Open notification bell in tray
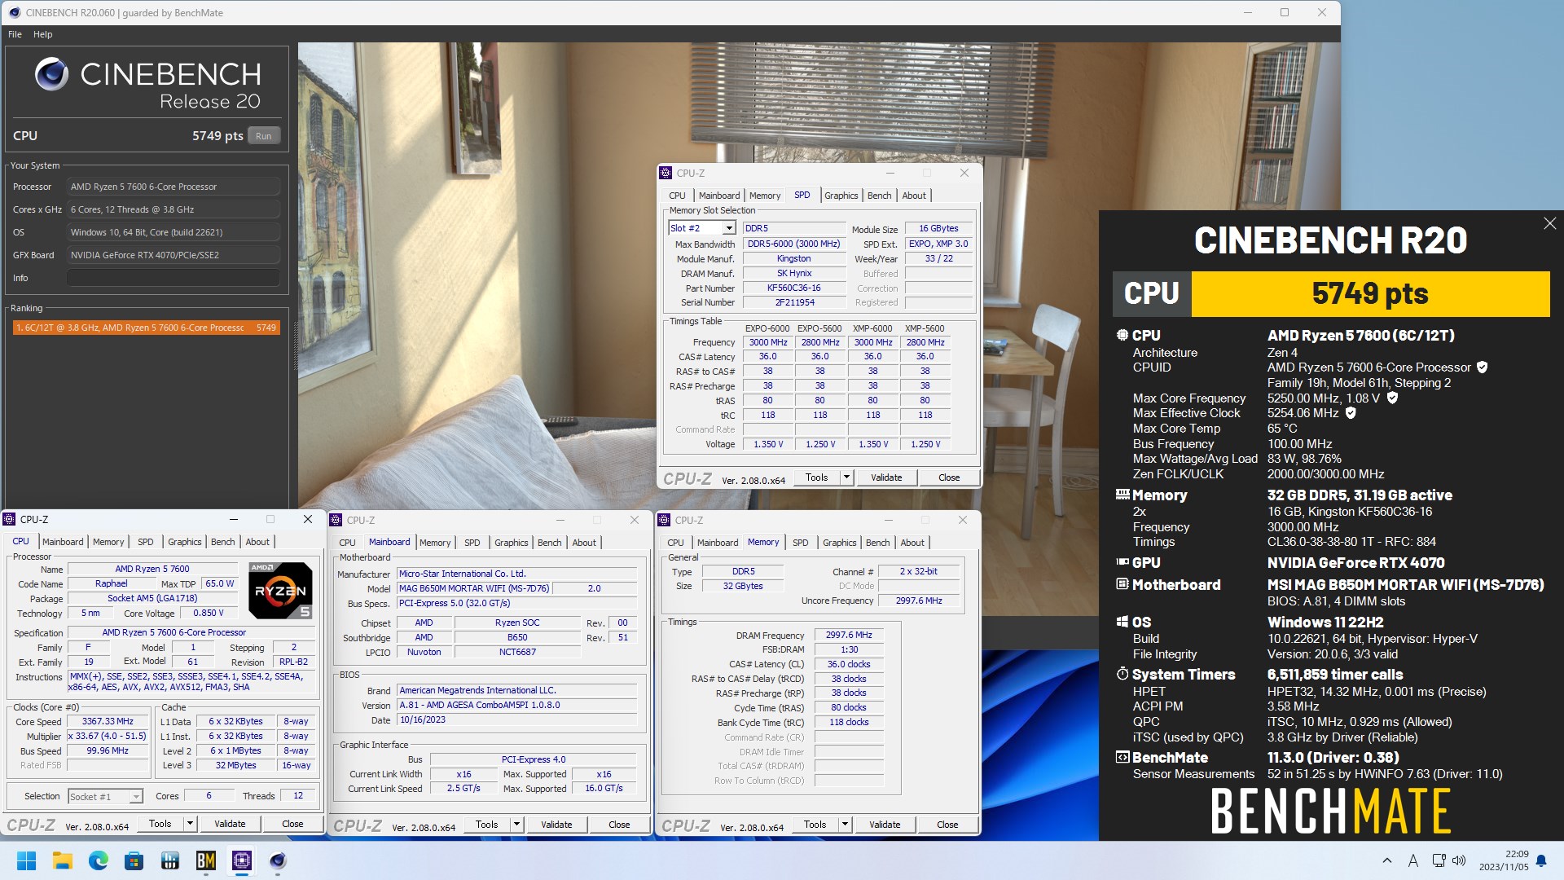 (x=1541, y=860)
